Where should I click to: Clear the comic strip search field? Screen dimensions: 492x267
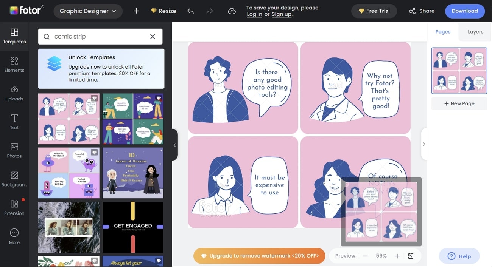(153, 36)
